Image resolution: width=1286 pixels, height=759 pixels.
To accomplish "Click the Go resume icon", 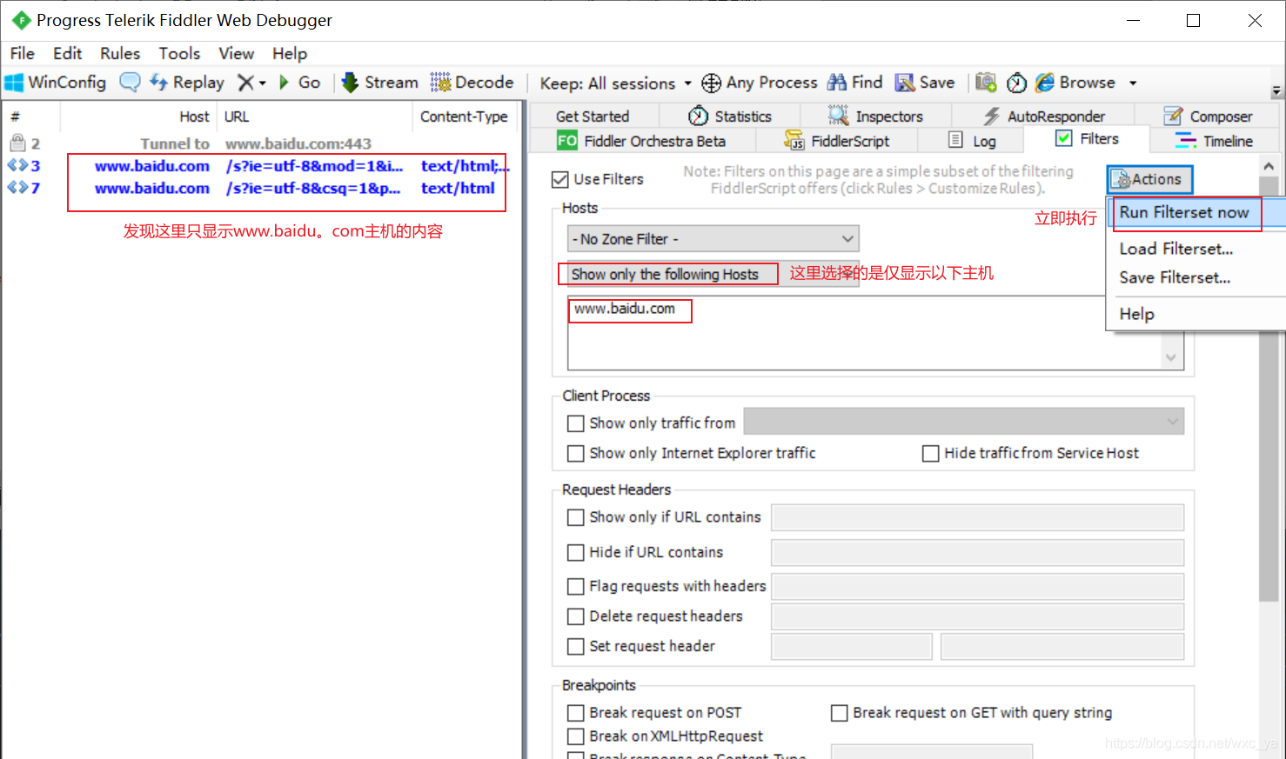I will coord(284,83).
